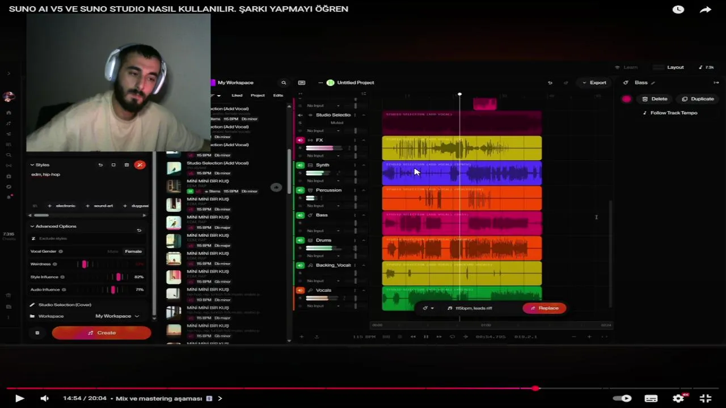Switch to the Liked tab
The image size is (726, 408).
pos(237,95)
